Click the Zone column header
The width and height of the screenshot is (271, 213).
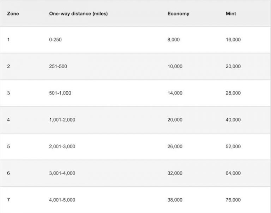point(13,14)
